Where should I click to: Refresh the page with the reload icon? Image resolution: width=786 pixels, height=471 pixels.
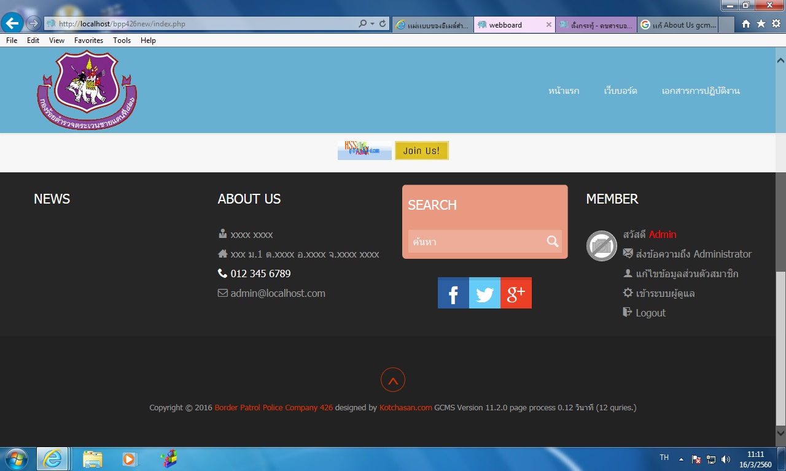click(x=383, y=24)
